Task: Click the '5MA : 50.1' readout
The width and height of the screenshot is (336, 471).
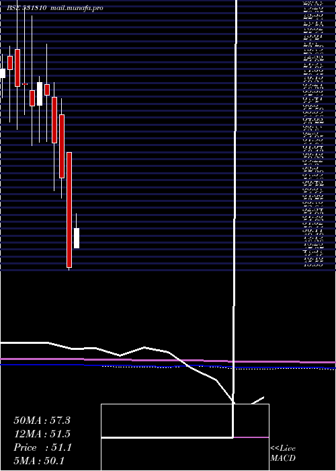Action: click(39, 461)
